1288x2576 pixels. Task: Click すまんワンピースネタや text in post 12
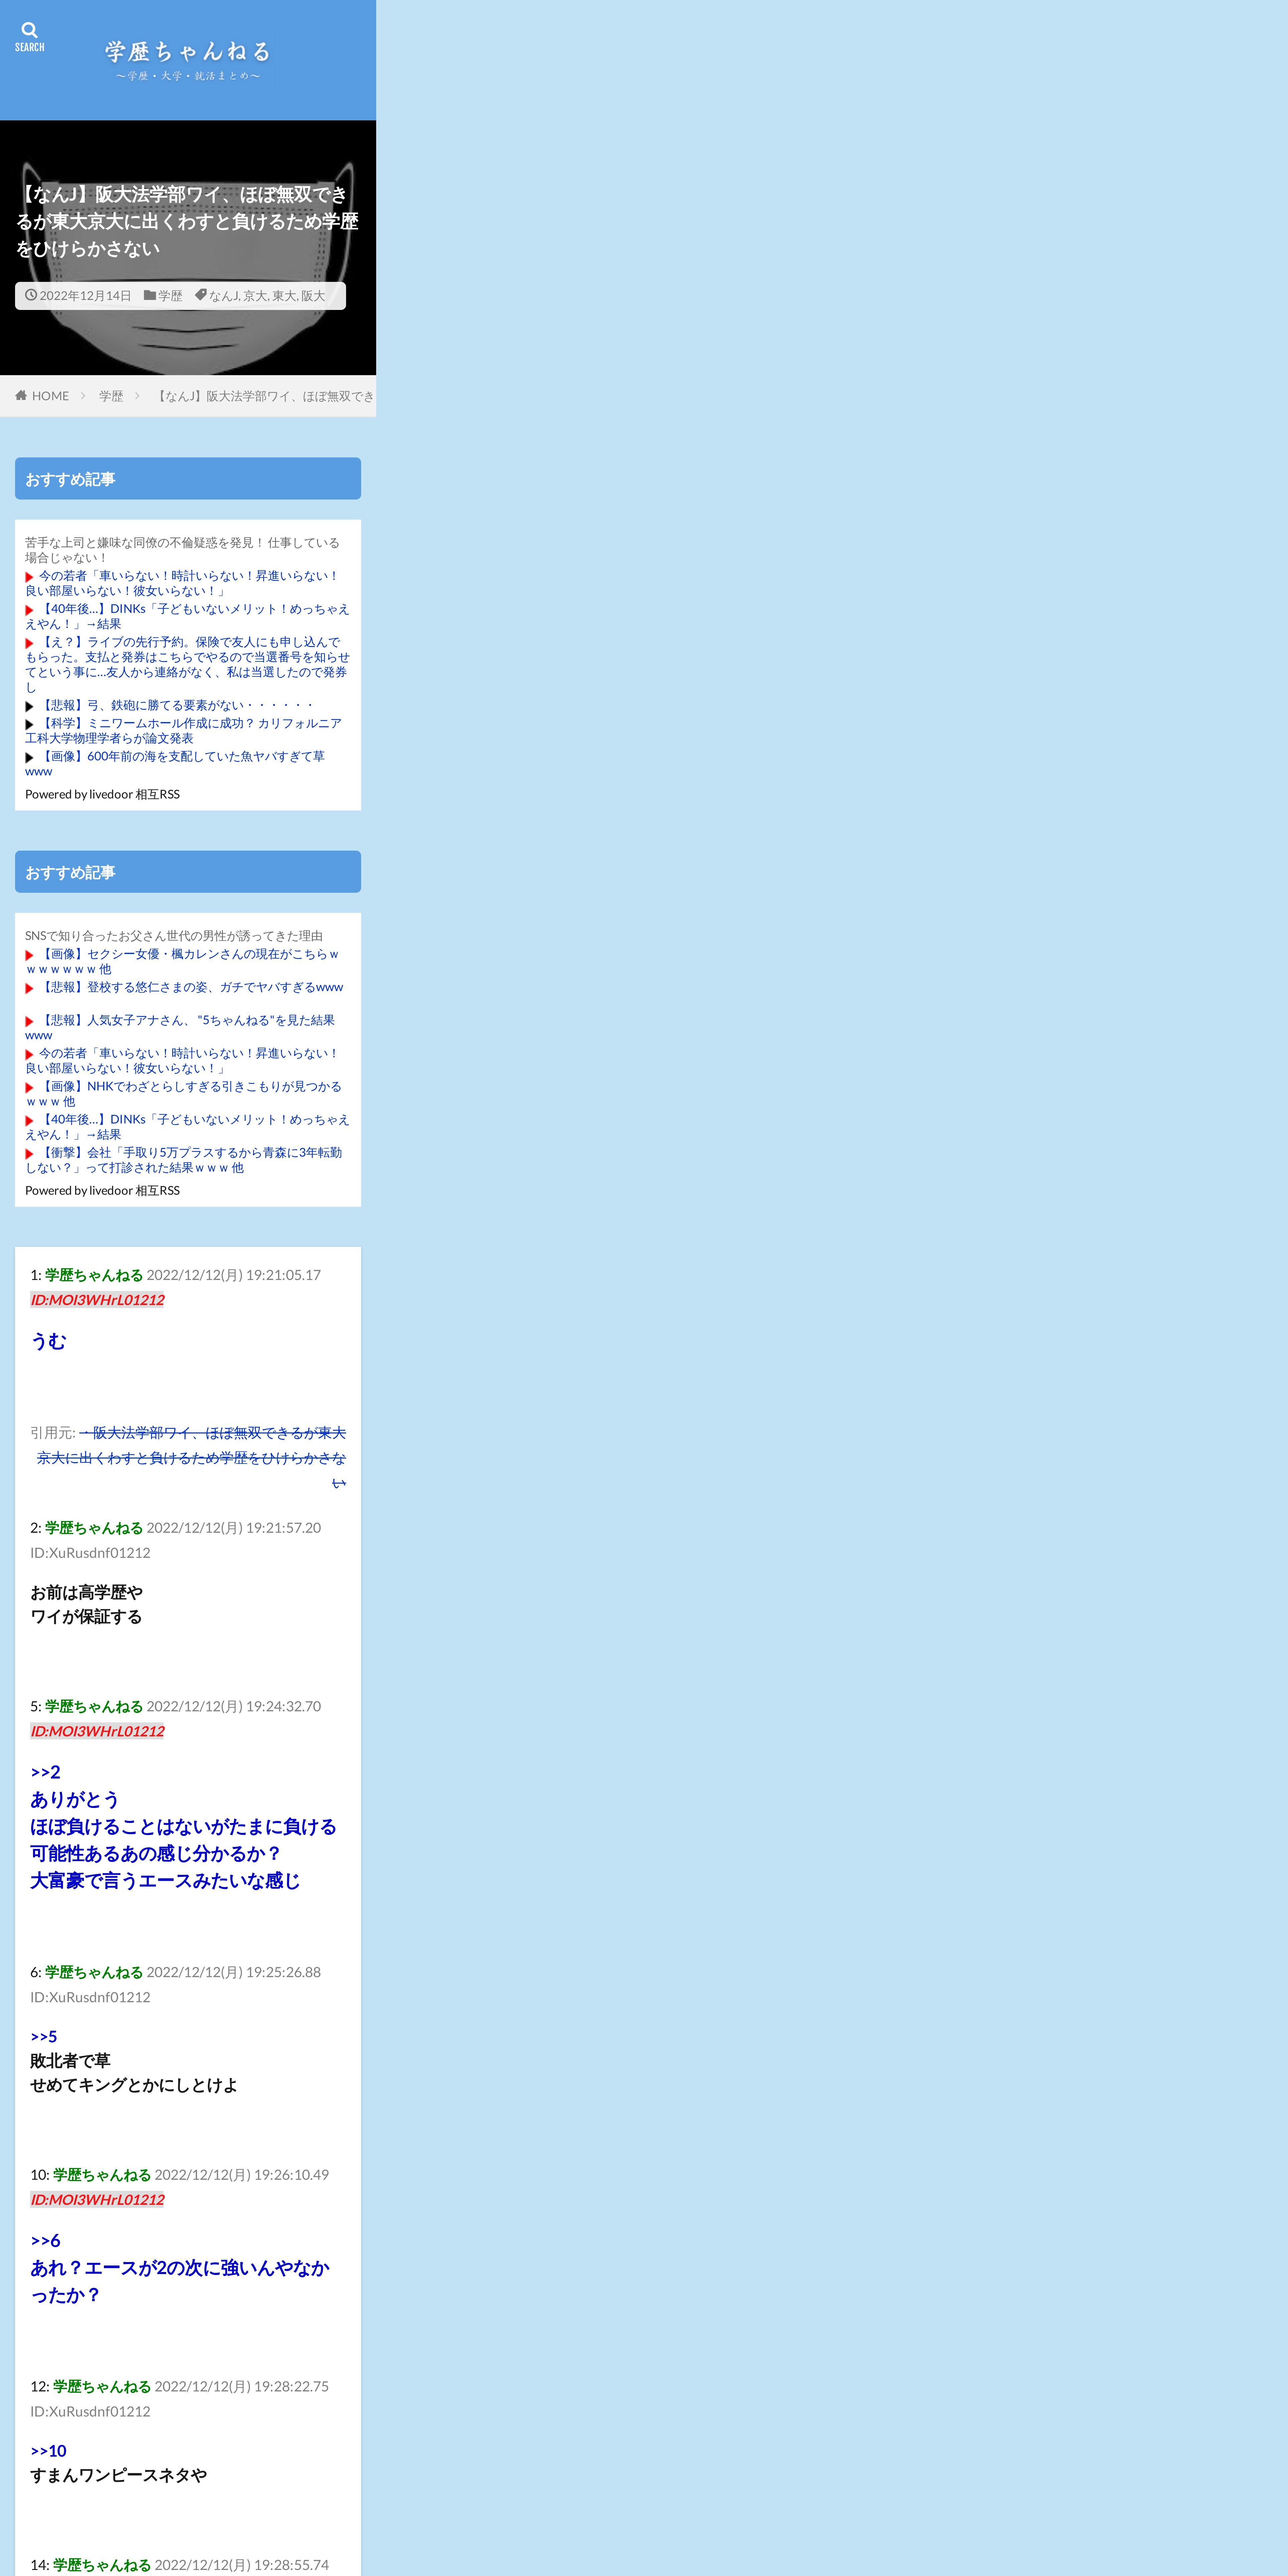(118, 2475)
